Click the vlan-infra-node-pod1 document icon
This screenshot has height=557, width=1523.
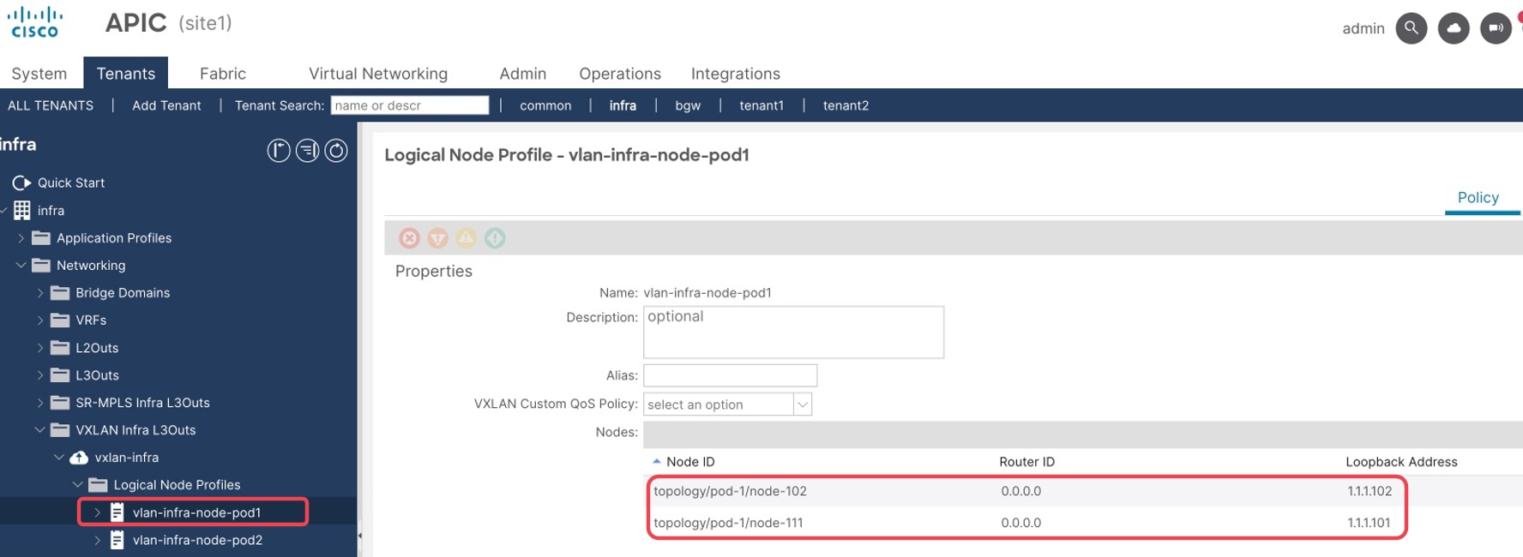117,512
